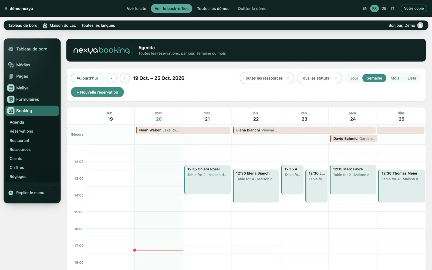Viewport: 432px width, 270px height.
Task: Open Réservations in the Booking submenu
Action: tap(21, 131)
